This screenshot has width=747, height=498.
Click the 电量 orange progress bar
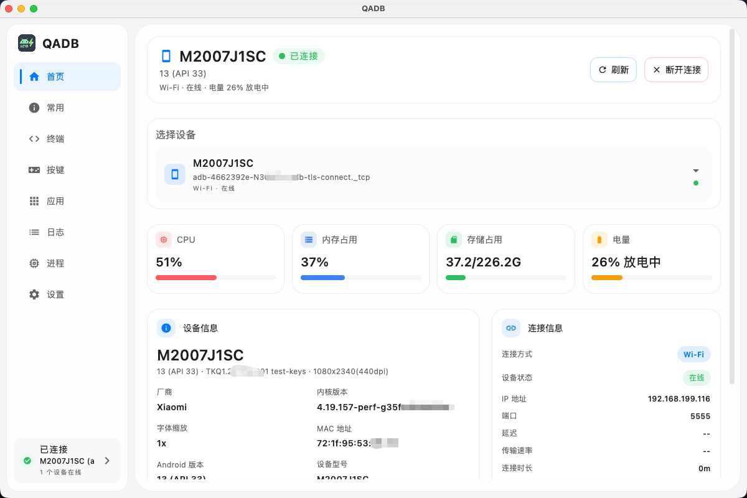pyautogui.click(x=651, y=278)
